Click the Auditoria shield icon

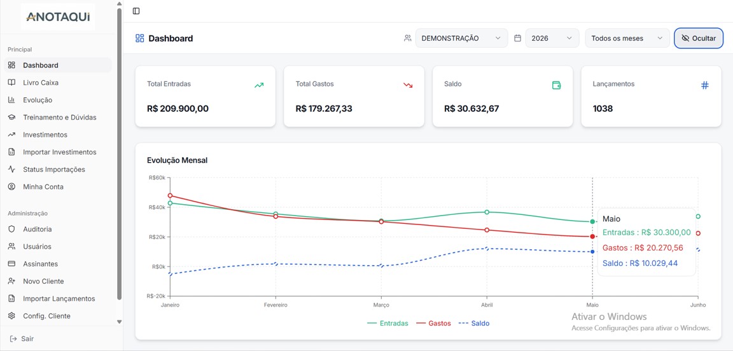click(x=11, y=229)
